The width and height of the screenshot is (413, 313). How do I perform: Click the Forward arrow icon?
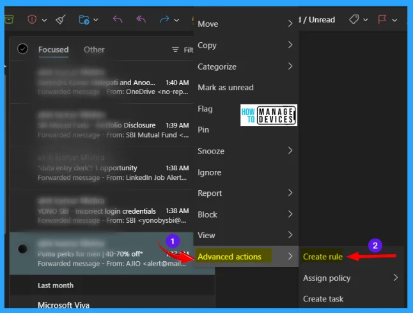[164, 19]
